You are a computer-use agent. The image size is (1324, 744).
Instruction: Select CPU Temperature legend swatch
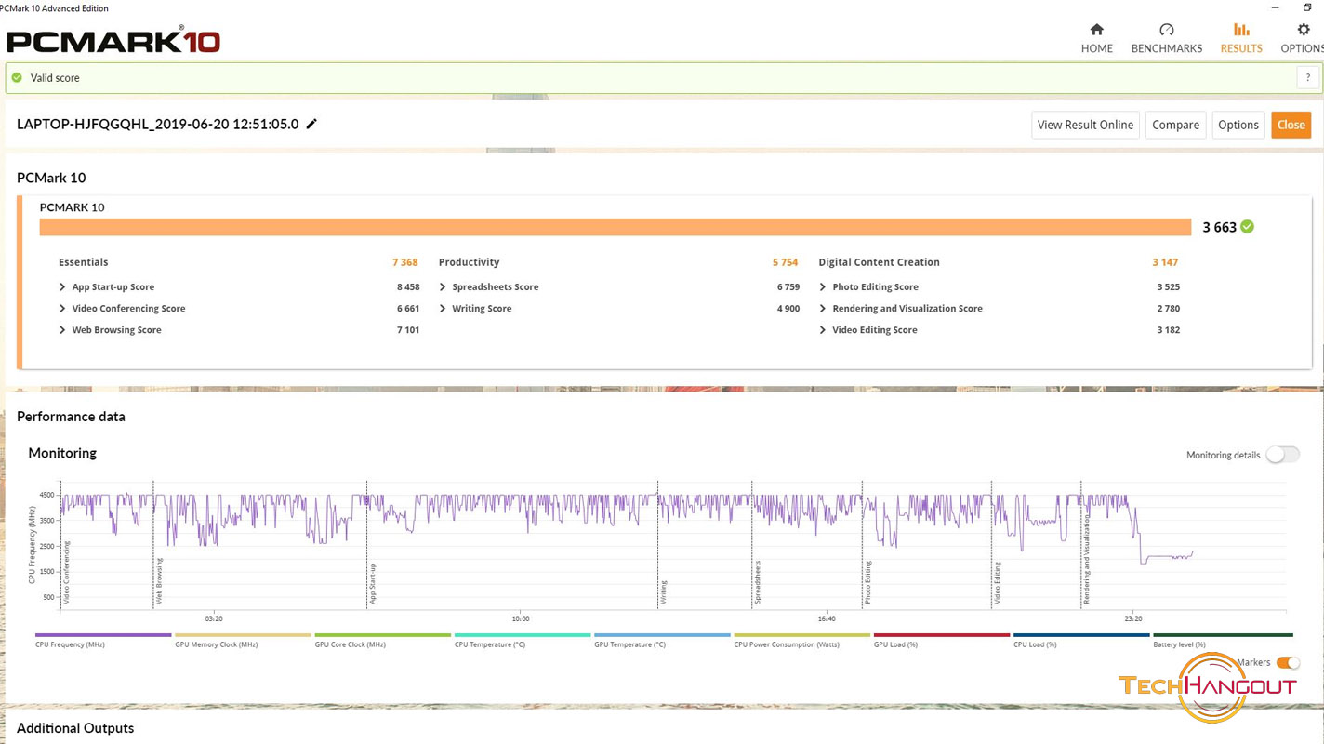click(523, 635)
